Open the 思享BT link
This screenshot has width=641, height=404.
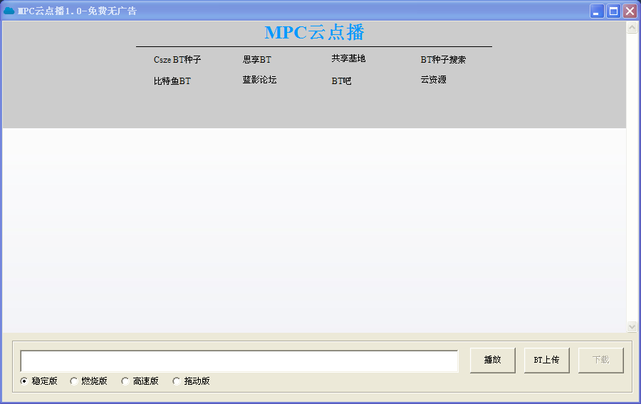point(256,60)
